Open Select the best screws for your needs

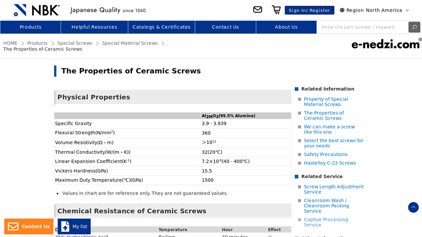[x=333, y=143]
